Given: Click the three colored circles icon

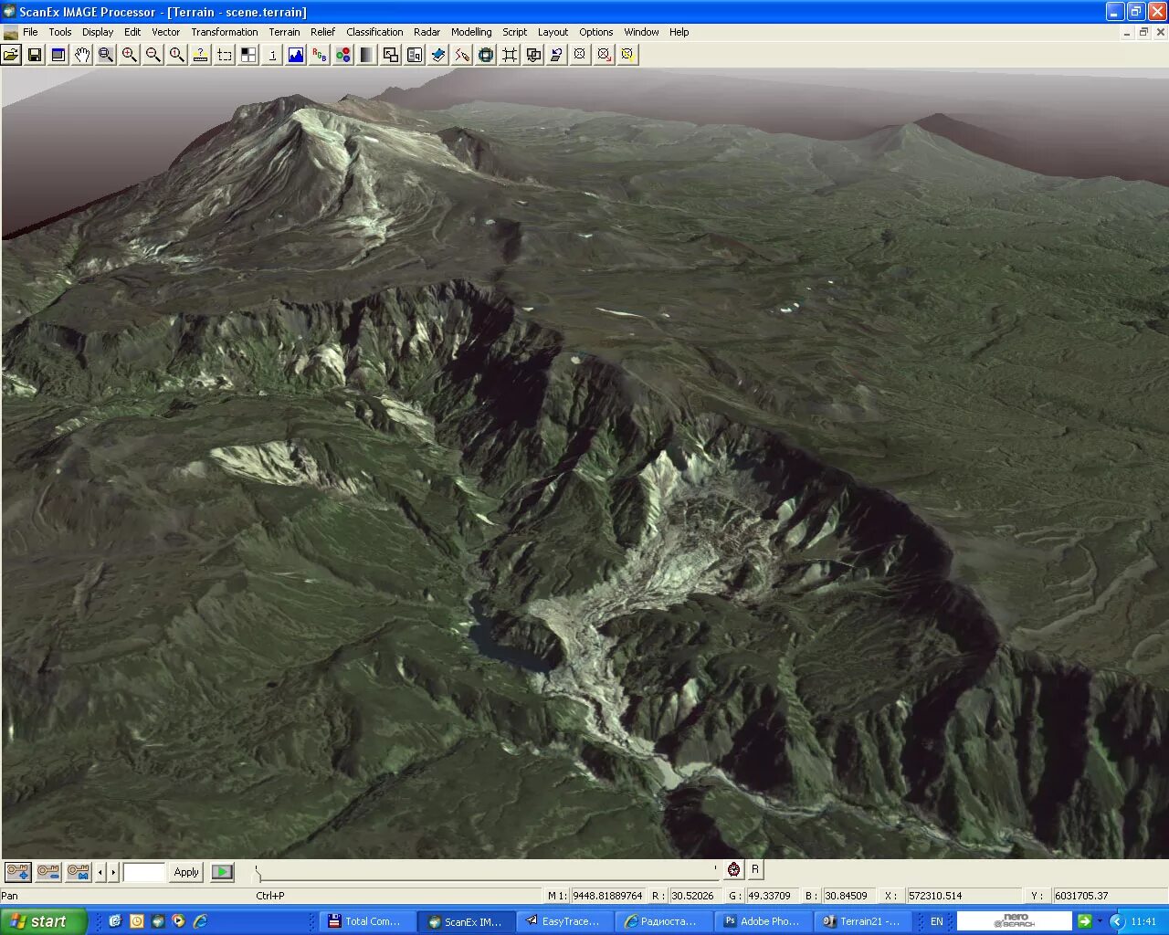Looking at the screenshot, I should pos(343,55).
